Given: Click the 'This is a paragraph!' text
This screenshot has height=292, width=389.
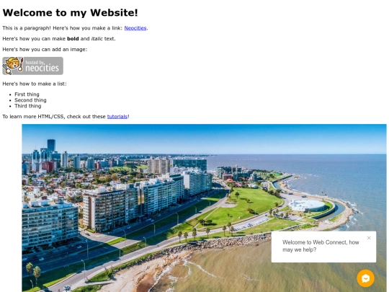Looking at the screenshot, I should (27, 28).
